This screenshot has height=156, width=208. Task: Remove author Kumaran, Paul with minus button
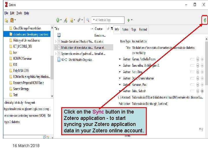click(198, 85)
